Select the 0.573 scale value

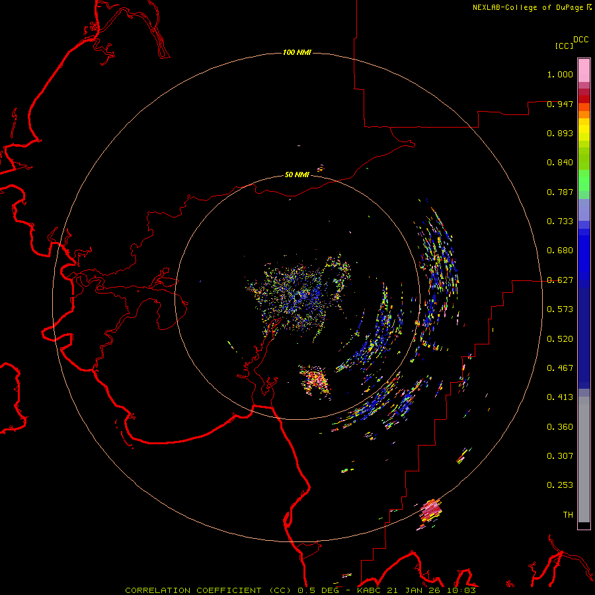[x=560, y=309]
